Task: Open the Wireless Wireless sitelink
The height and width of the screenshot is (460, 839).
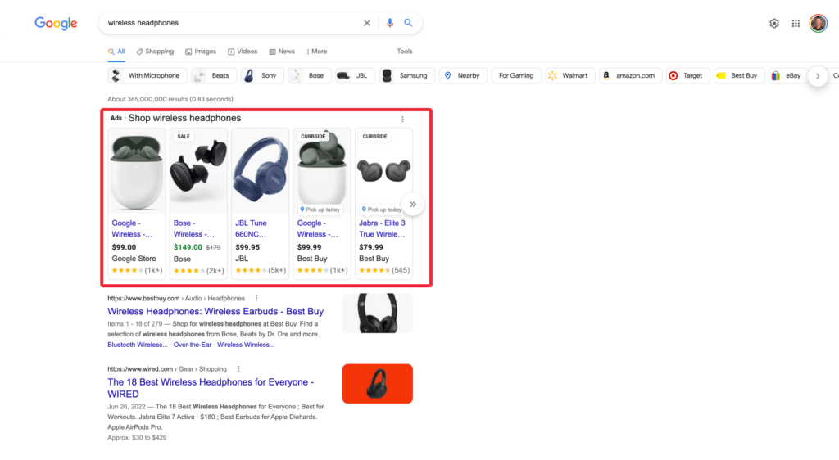Action: (x=246, y=345)
